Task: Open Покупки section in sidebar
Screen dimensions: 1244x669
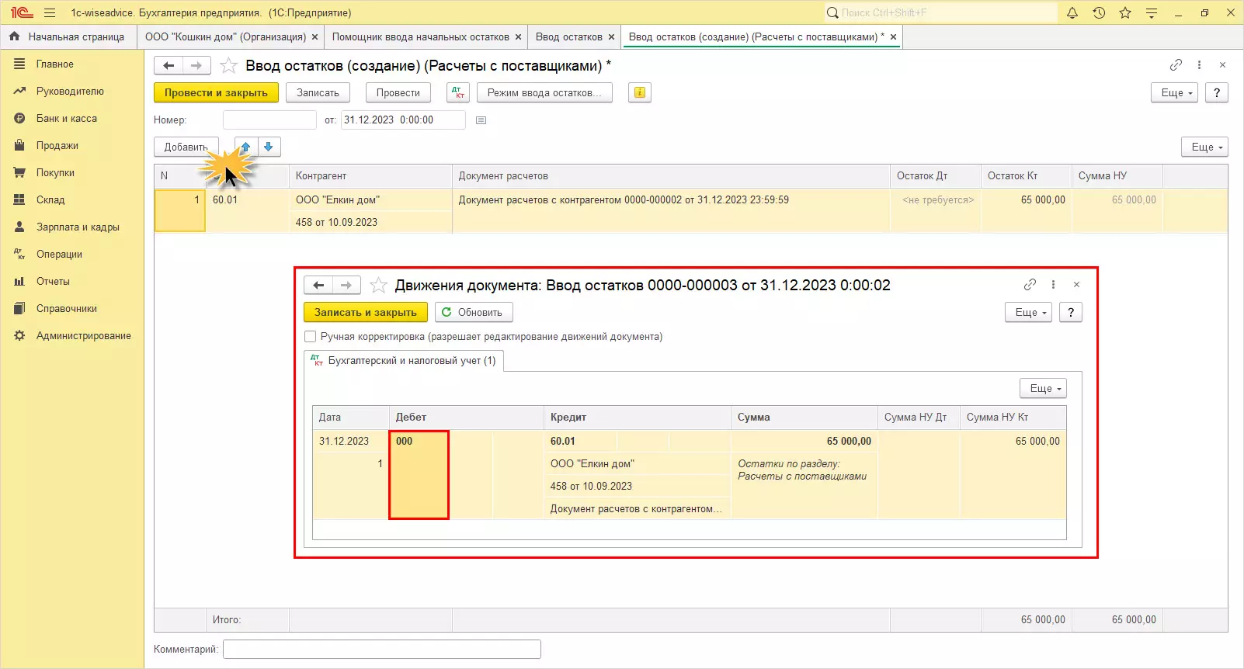Action: pyautogui.click(x=55, y=173)
